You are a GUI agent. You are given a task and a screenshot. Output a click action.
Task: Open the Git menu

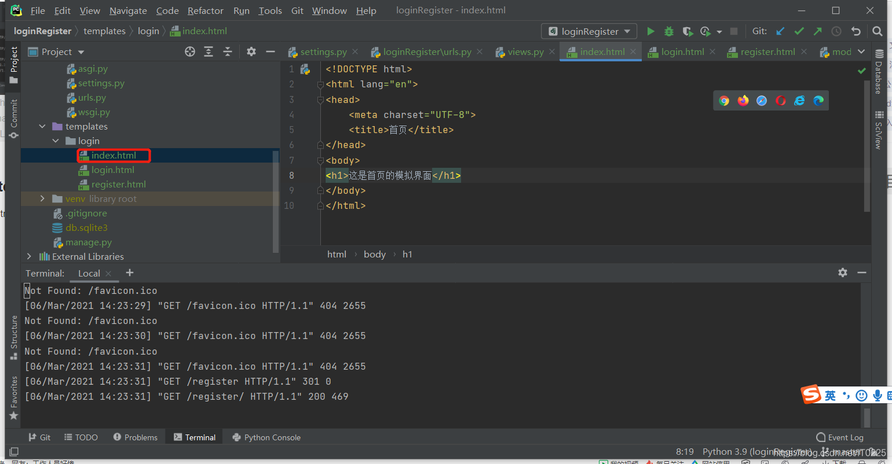click(x=297, y=10)
